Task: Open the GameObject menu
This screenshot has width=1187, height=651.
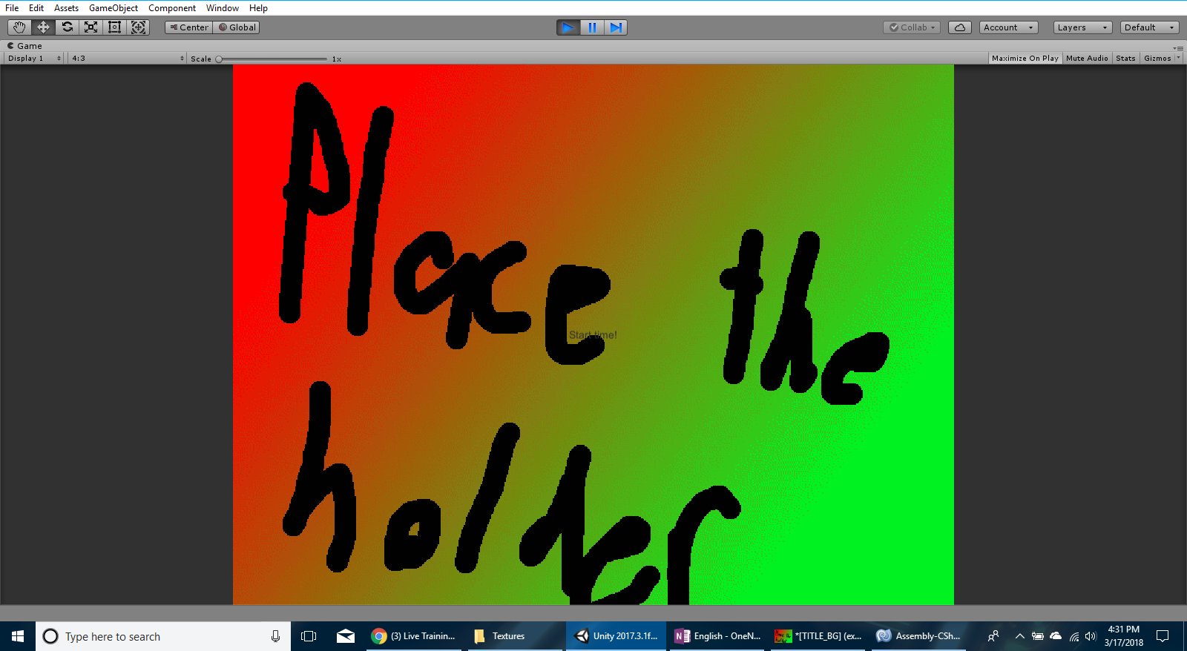Action: [114, 8]
